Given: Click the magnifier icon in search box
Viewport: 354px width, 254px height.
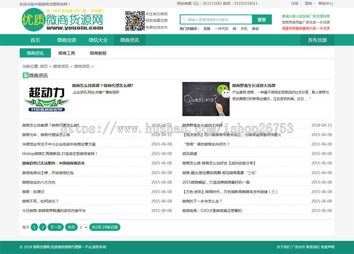Looking at the screenshot, I should [x=184, y=20].
